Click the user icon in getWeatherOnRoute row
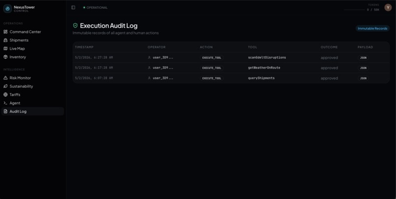The width and height of the screenshot is (396, 199). 149,68
